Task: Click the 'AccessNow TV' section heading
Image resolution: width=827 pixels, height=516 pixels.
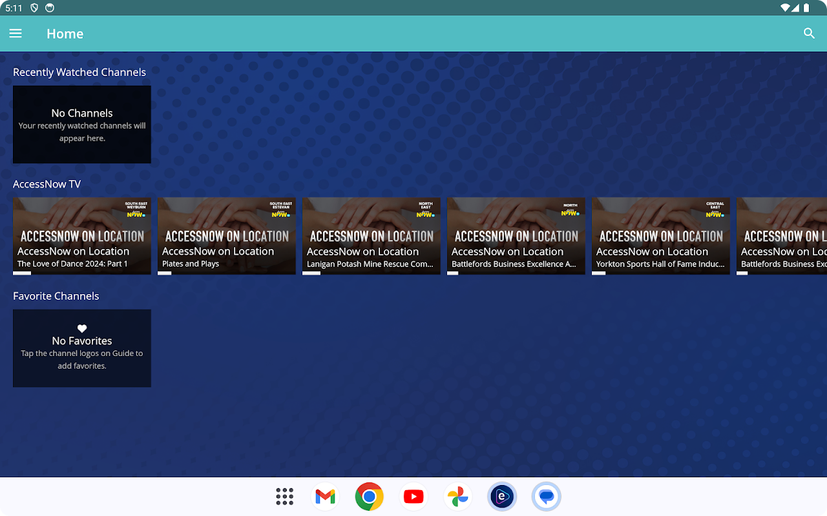Action: [47, 184]
